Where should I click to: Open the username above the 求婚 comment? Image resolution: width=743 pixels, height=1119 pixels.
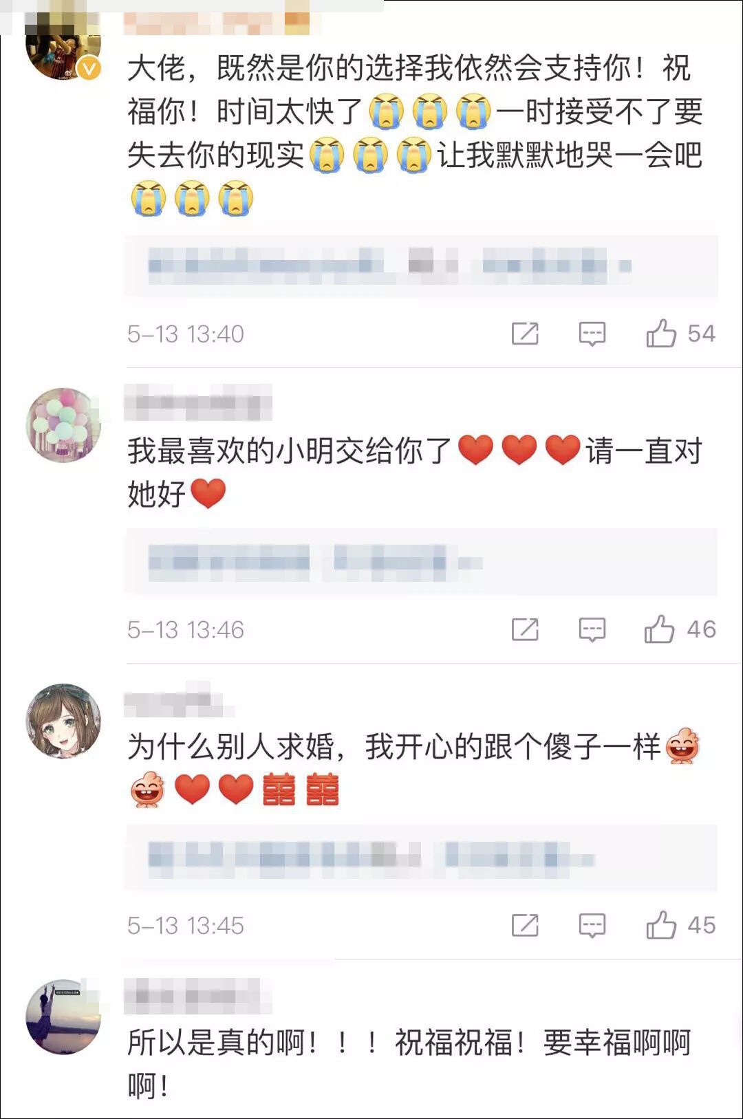(x=179, y=700)
